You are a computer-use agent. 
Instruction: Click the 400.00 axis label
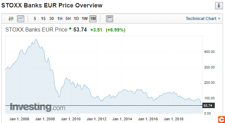coord(209,52)
